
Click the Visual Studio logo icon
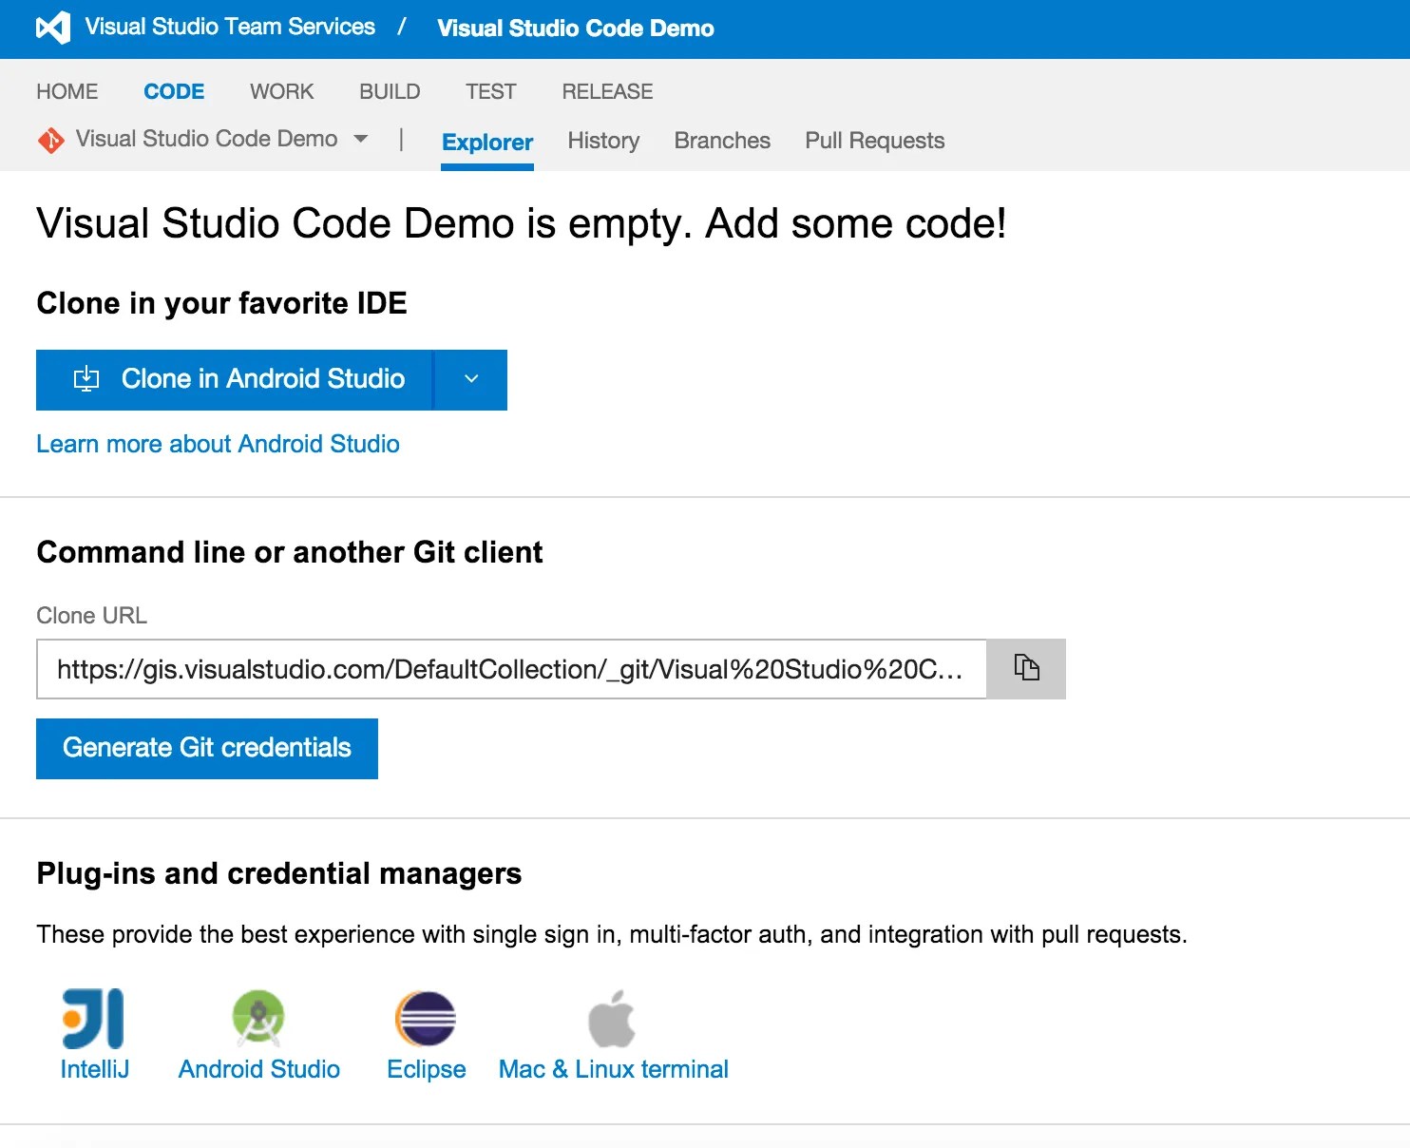[53, 28]
